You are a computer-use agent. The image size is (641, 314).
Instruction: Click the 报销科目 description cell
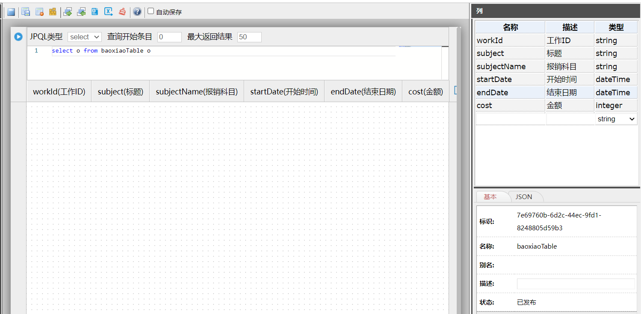pyautogui.click(x=570, y=67)
